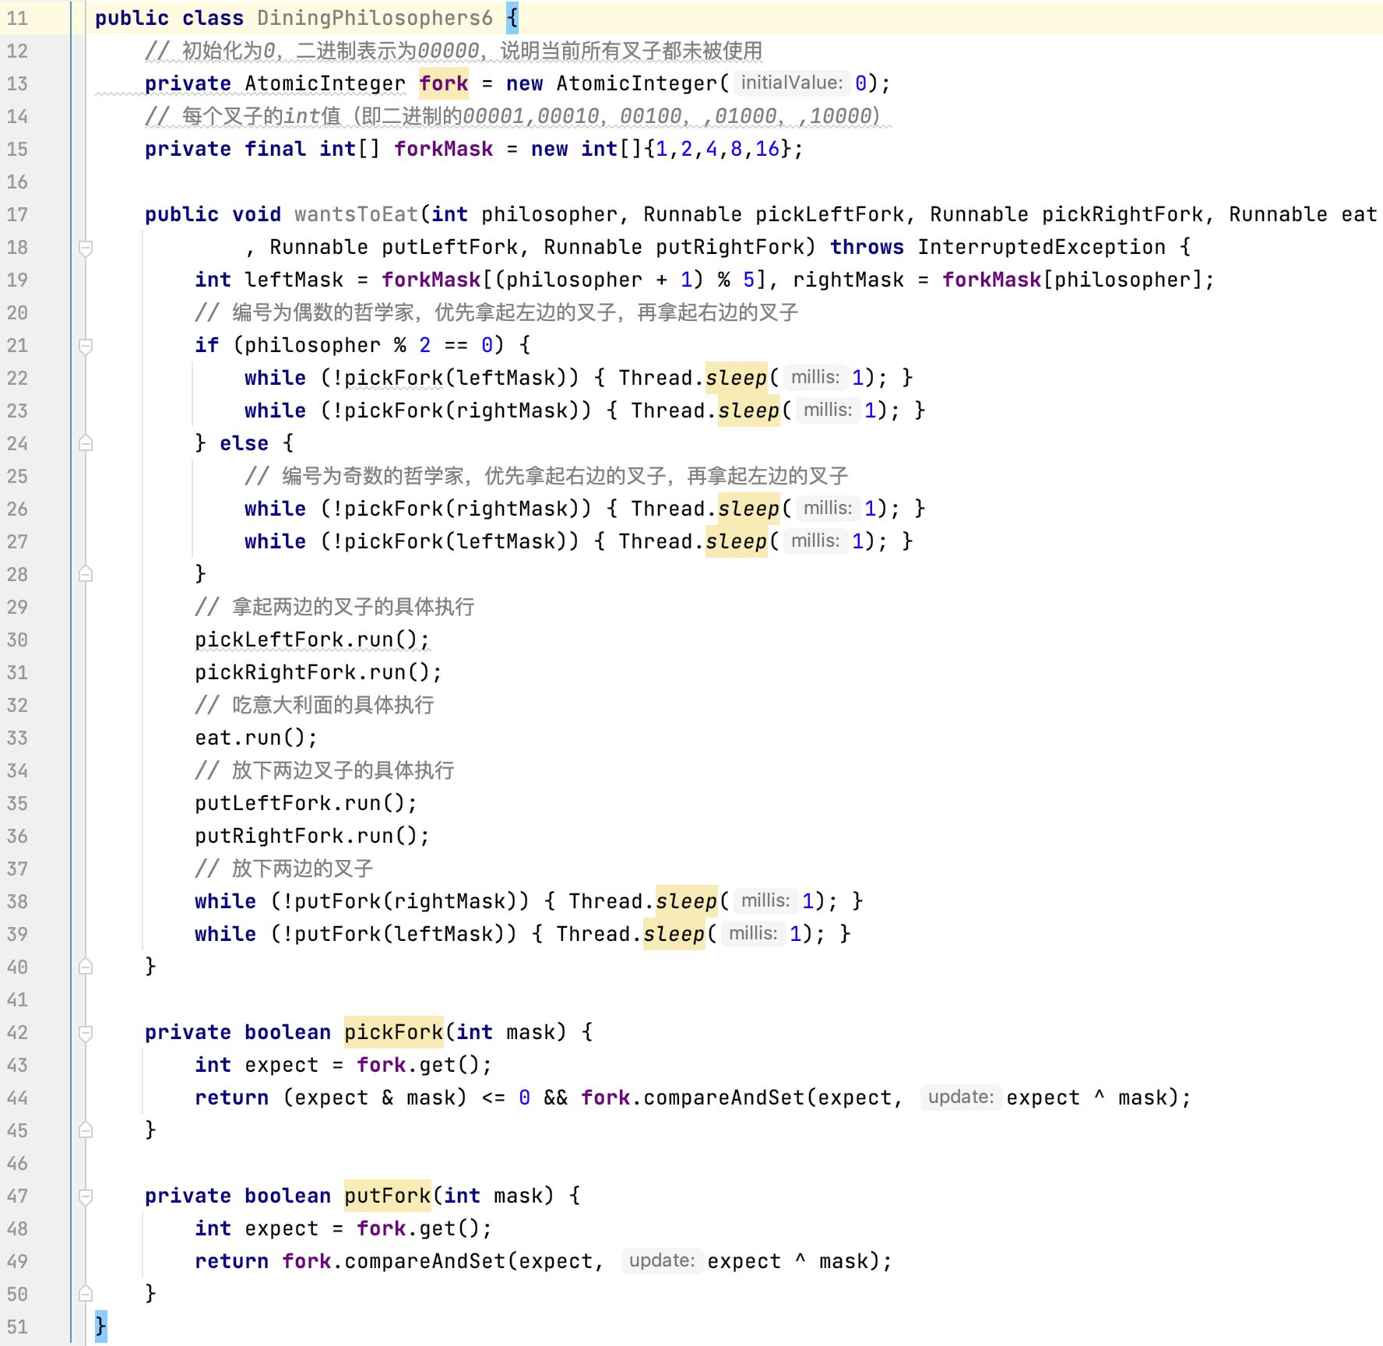Click the putLeftFork.run() statement
The height and width of the screenshot is (1346, 1383).
(306, 803)
